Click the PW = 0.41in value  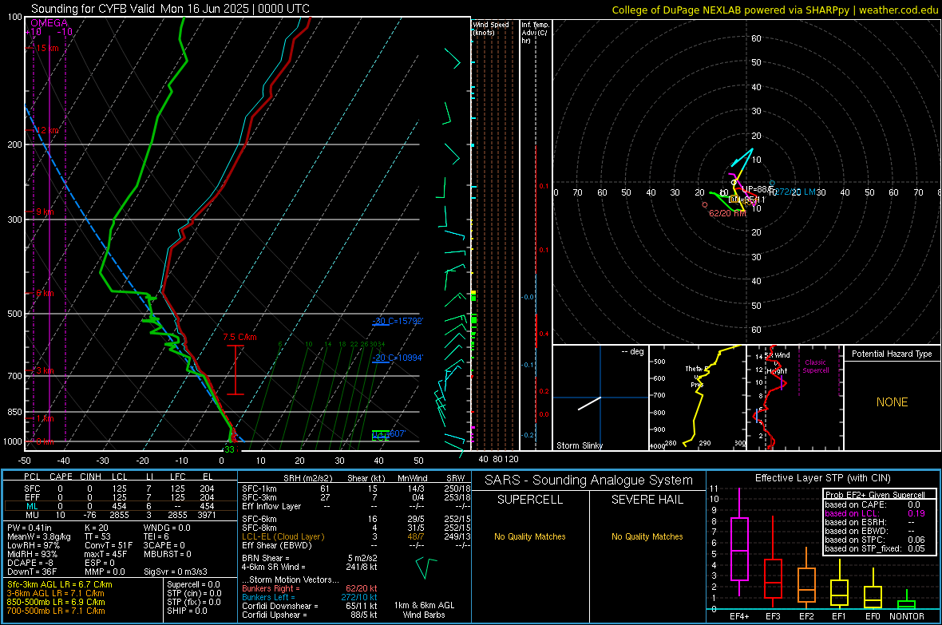pos(30,528)
